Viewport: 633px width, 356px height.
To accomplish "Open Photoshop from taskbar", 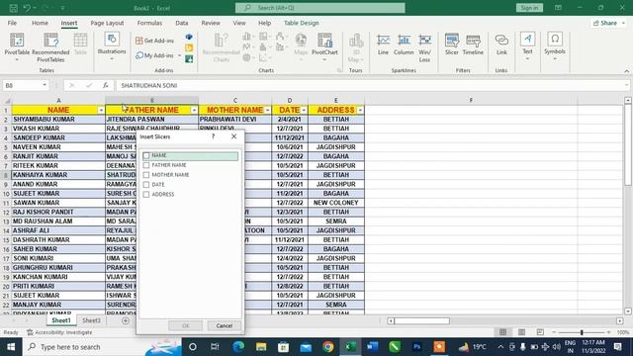I will [x=417, y=347].
